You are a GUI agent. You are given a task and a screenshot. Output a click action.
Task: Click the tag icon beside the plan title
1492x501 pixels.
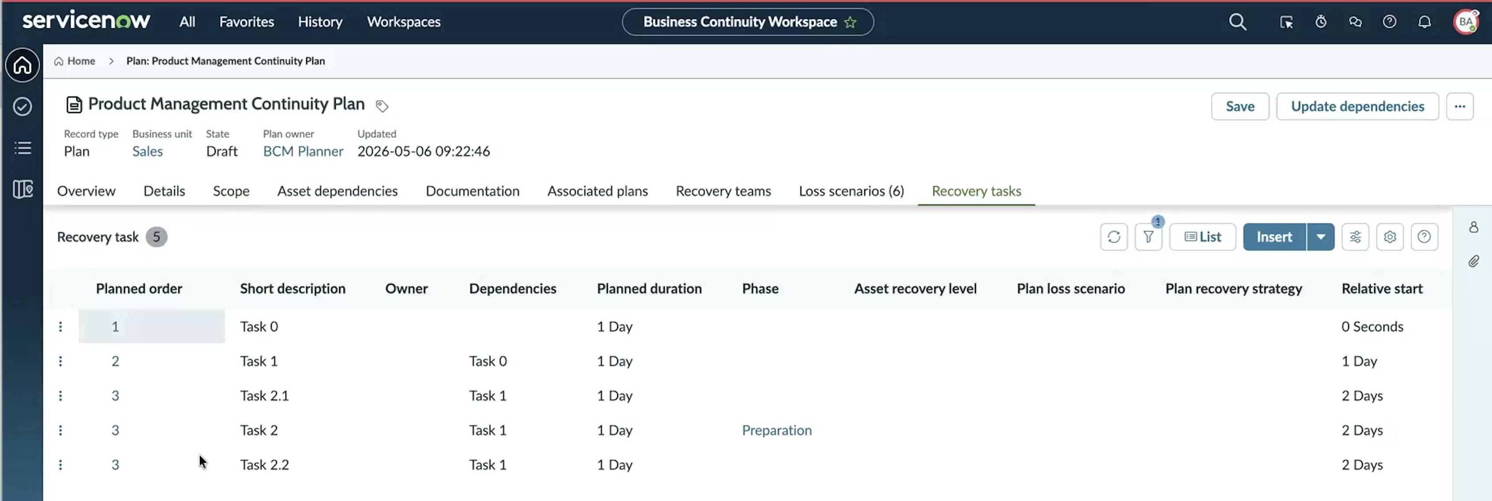pyautogui.click(x=382, y=106)
